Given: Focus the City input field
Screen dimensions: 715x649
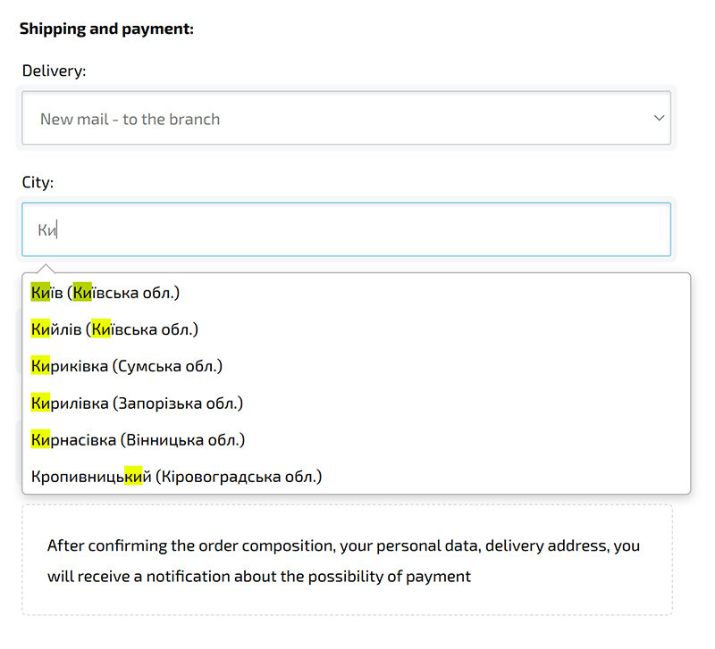Looking at the screenshot, I should point(346,229).
